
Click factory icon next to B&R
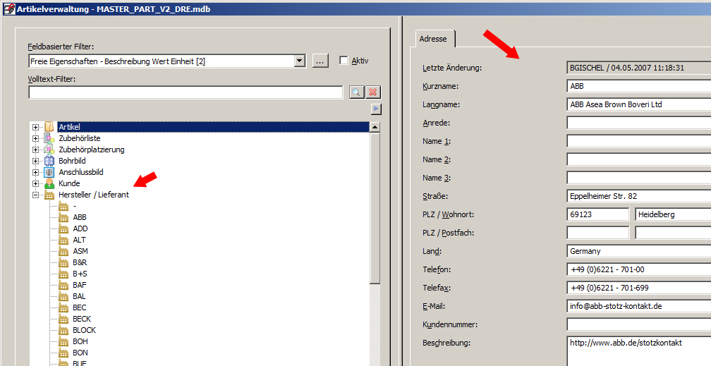pyautogui.click(x=63, y=262)
